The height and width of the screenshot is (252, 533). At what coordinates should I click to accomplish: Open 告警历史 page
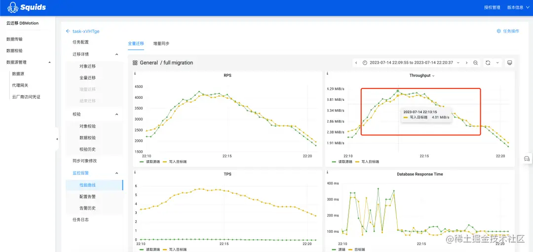[88, 208]
